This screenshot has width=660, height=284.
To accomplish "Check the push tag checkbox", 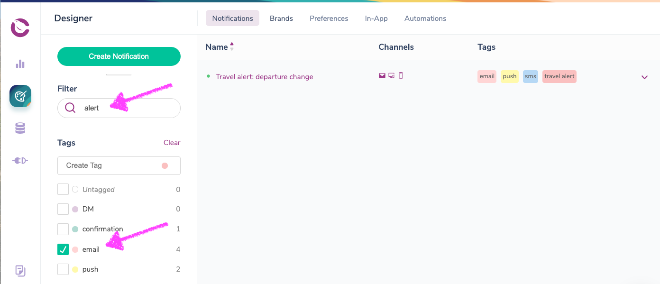I will [x=63, y=269].
